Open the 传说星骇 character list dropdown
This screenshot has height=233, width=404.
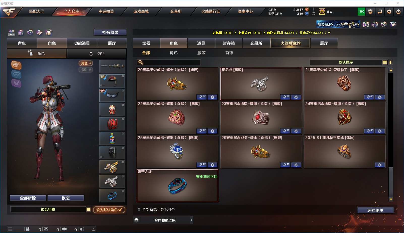(88, 209)
